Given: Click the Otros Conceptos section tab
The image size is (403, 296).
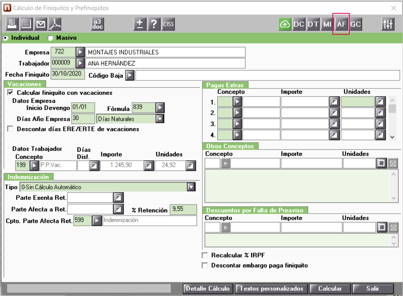Looking at the screenshot, I should [230, 146].
